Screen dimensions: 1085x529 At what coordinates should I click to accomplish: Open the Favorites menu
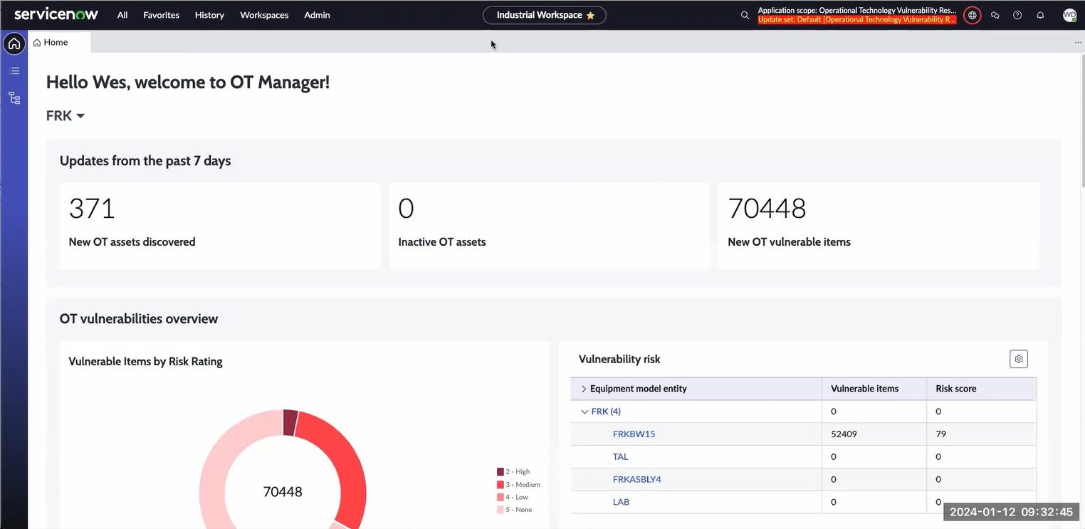point(162,15)
